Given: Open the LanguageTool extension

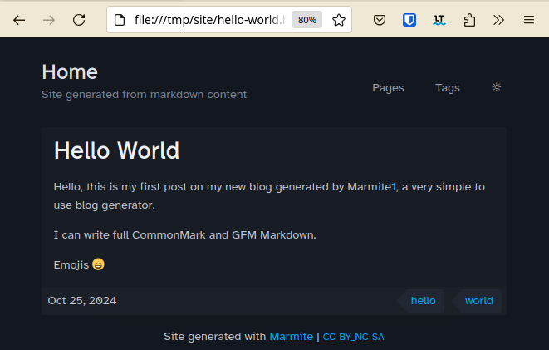Looking at the screenshot, I should (439, 20).
